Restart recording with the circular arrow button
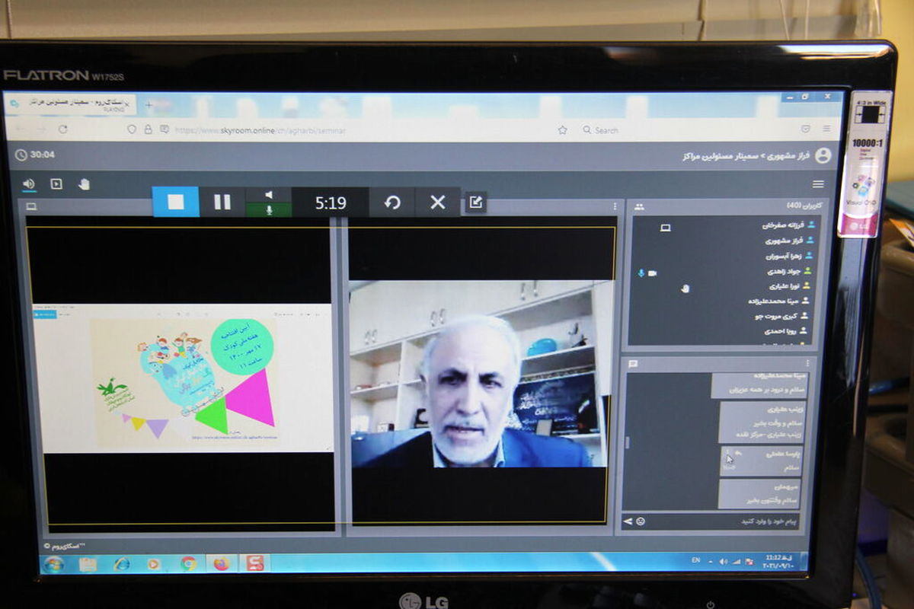The image size is (914, 609). 392,202
